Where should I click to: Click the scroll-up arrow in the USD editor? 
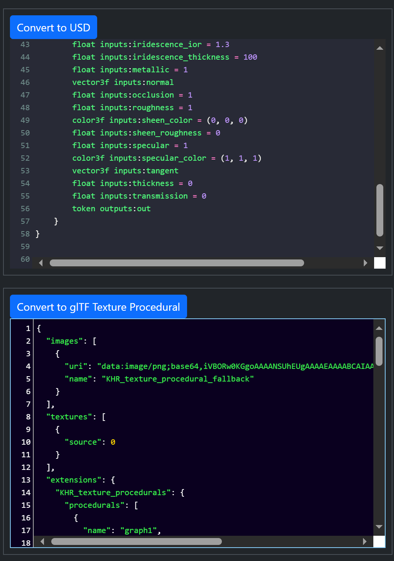tap(379, 48)
